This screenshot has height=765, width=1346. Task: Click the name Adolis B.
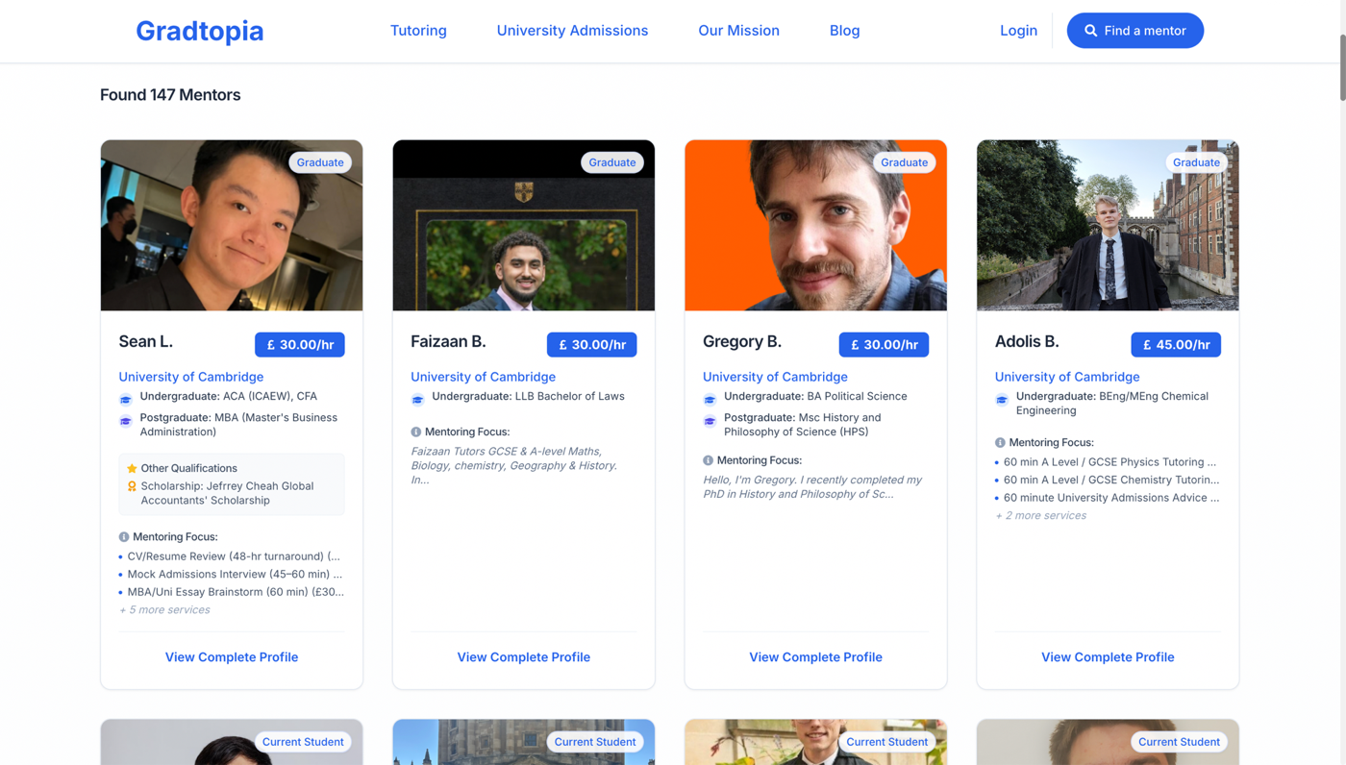(x=1027, y=341)
